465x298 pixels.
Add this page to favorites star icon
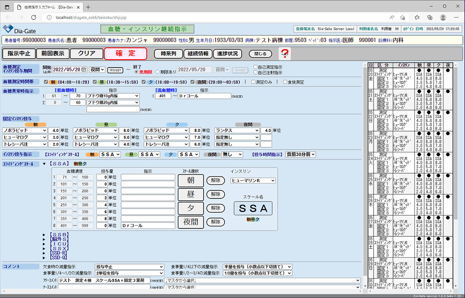(x=402, y=18)
